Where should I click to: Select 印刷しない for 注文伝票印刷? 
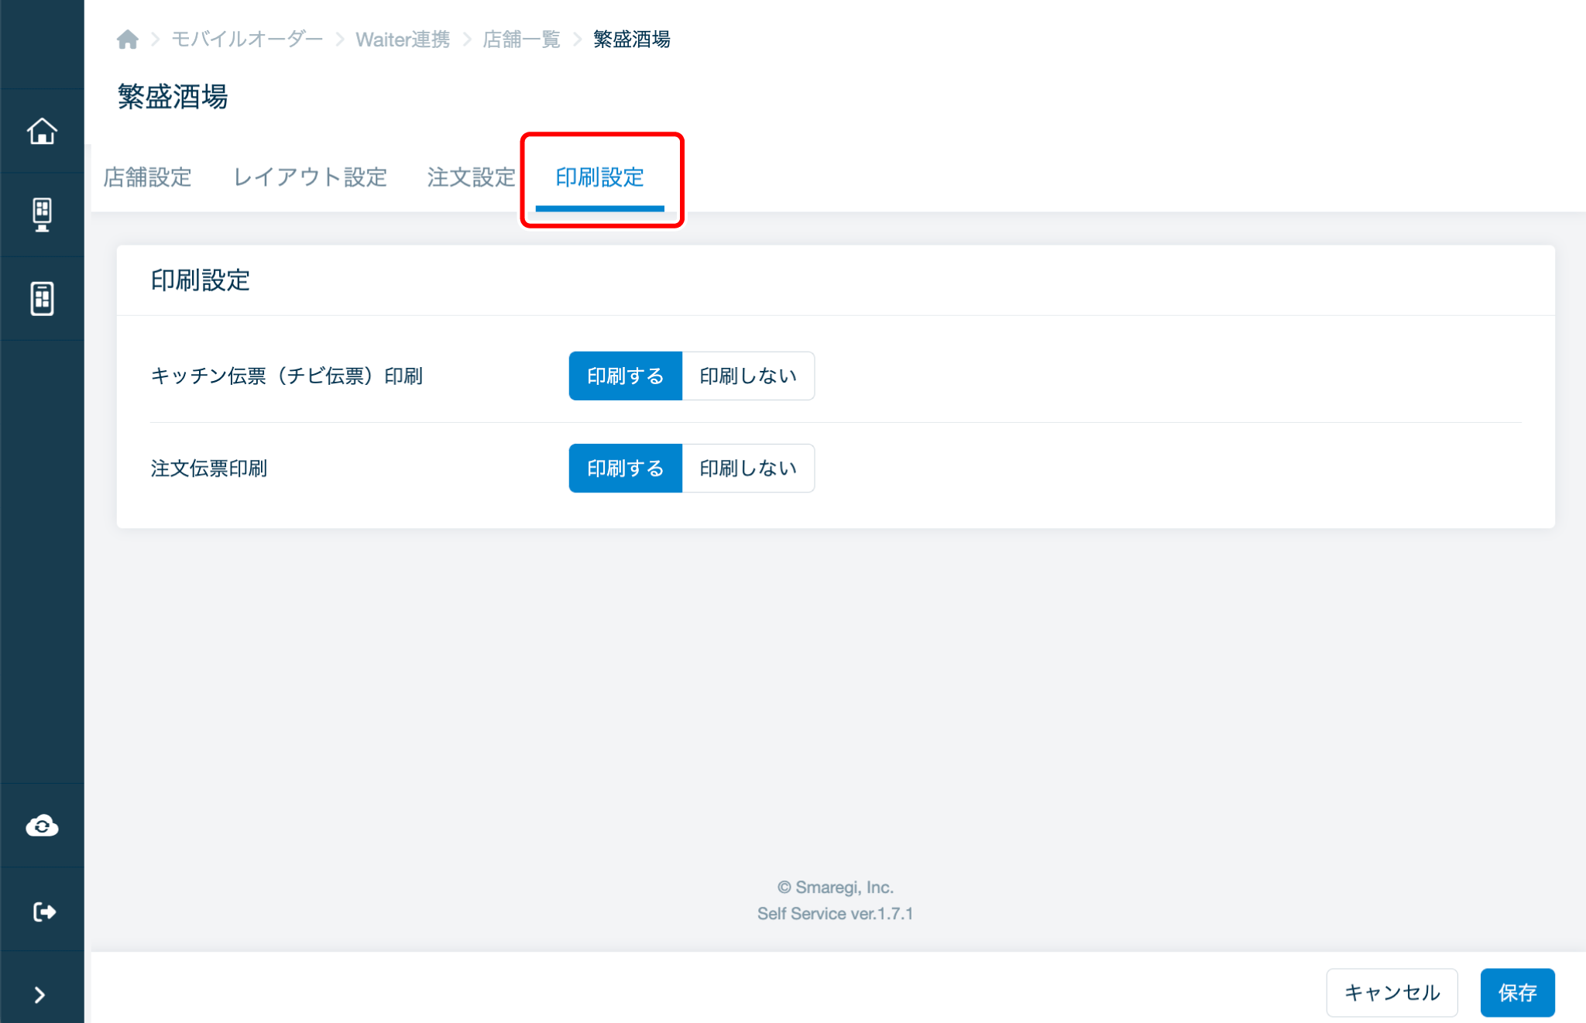[747, 468]
